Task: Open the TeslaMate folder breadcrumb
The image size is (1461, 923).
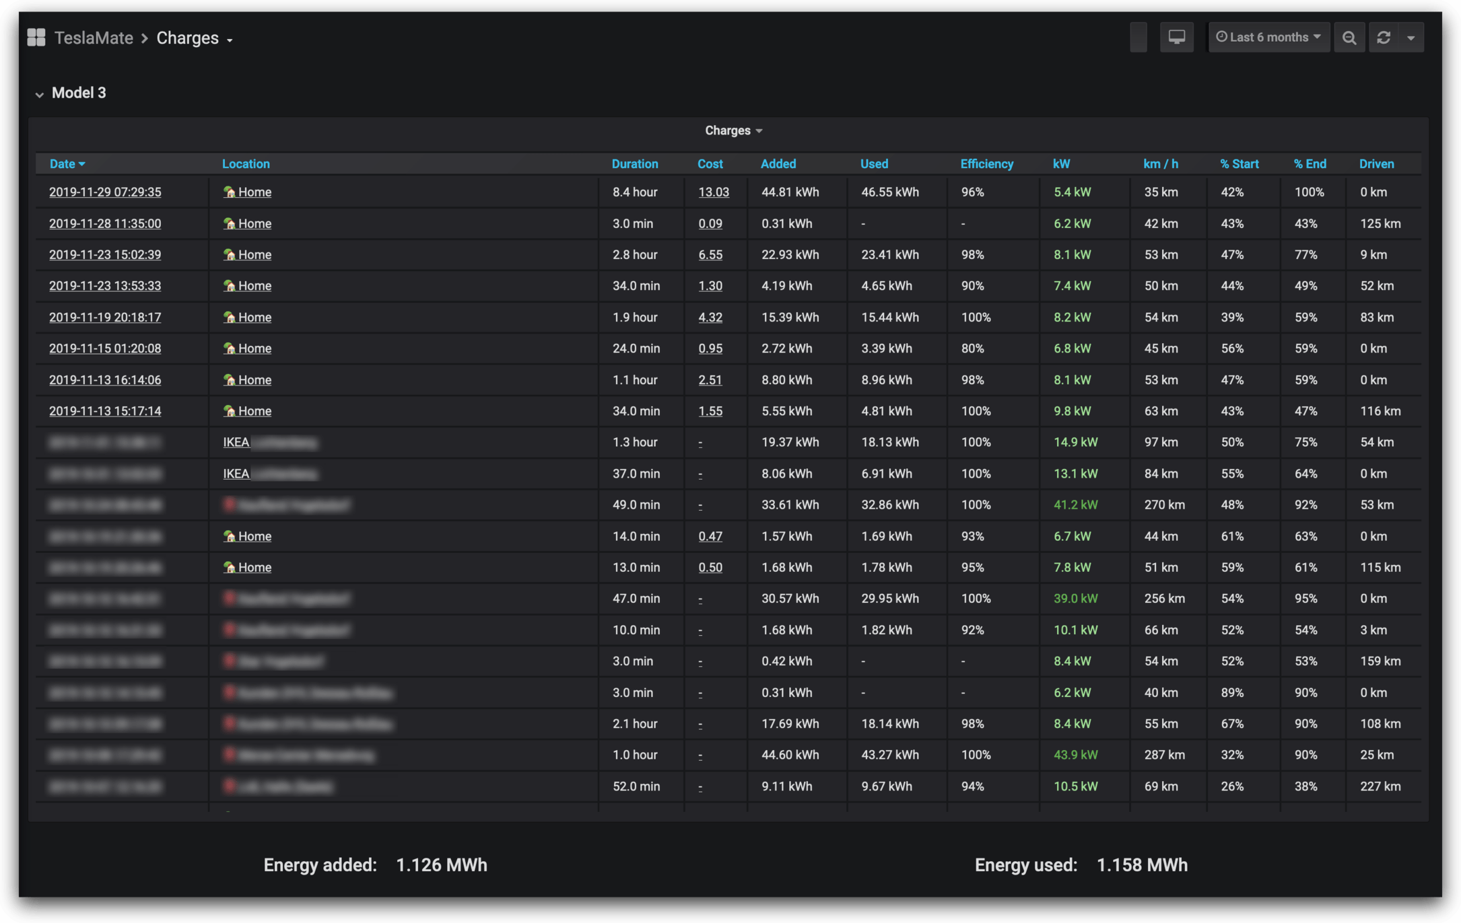Action: [x=94, y=38]
